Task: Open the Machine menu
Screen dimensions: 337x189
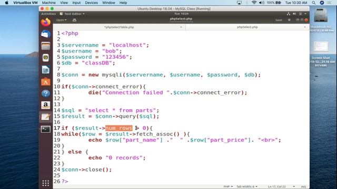Action: click(x=49, y=3)
